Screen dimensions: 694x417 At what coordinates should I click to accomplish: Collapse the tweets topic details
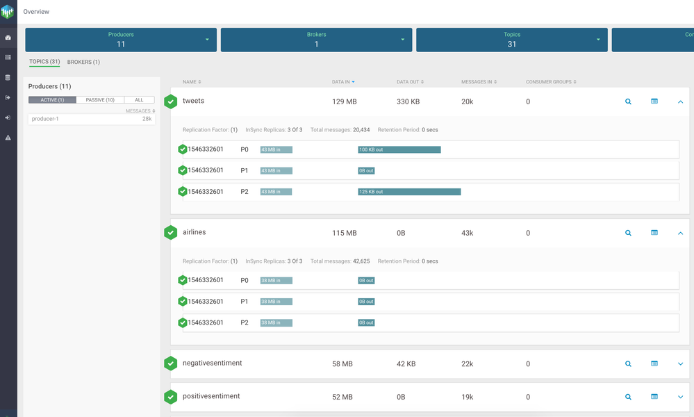680,101
